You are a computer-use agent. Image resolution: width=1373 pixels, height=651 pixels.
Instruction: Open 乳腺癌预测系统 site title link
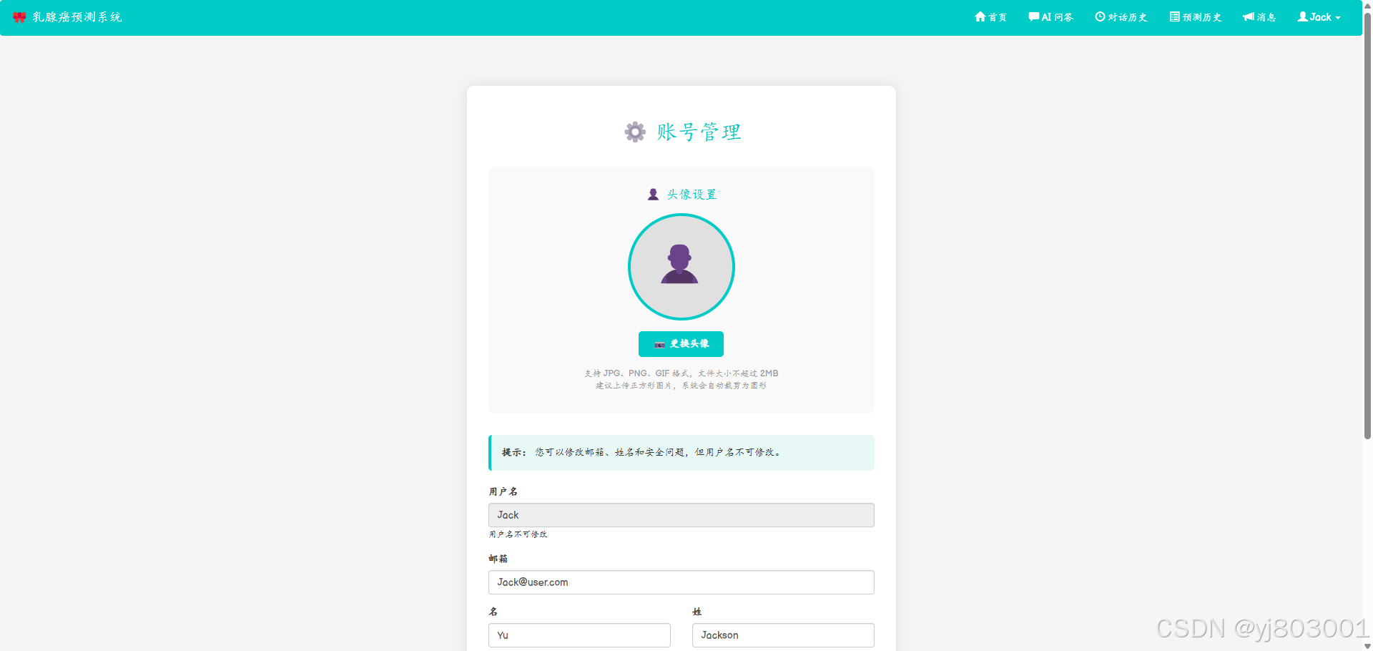tap(77, 17)
